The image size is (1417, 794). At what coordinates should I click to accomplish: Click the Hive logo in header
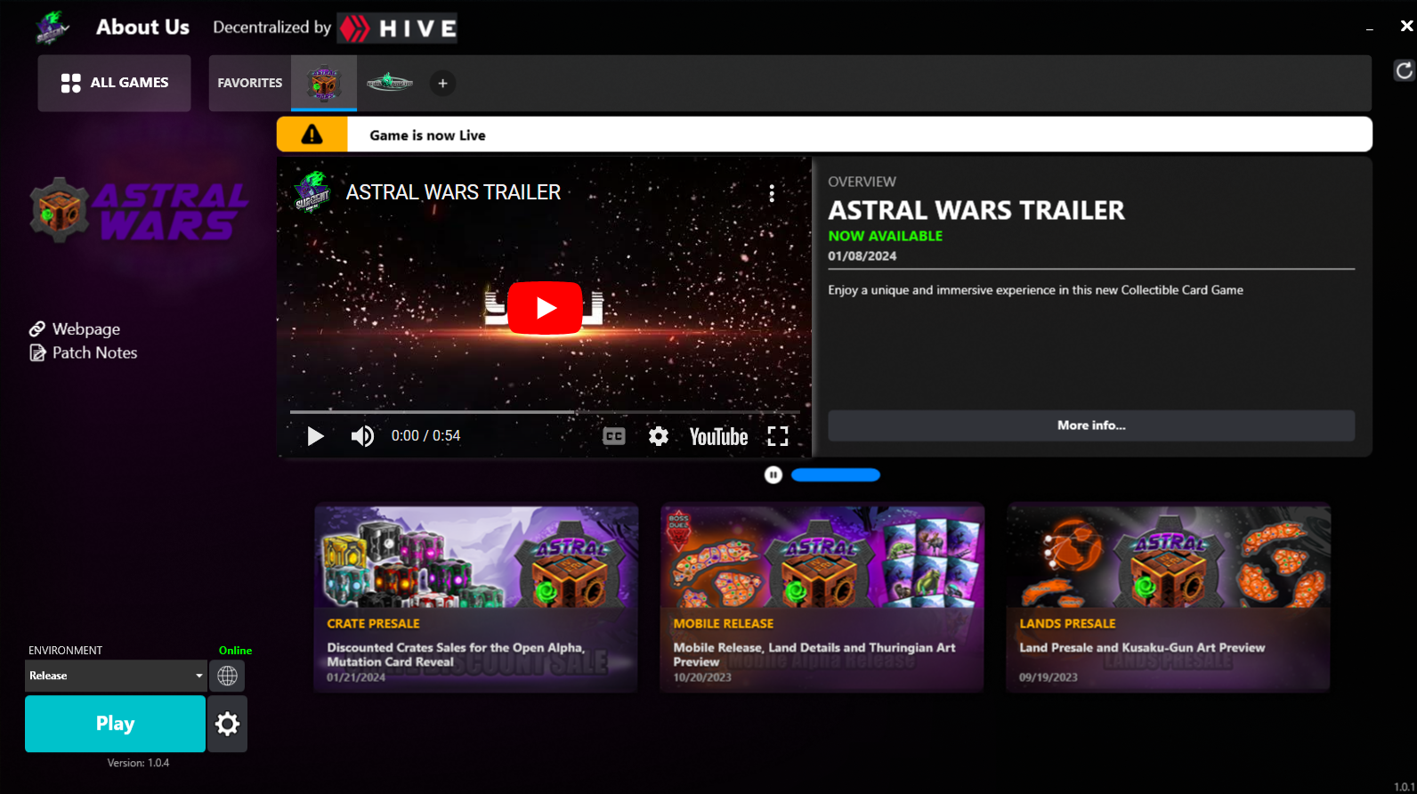pyautogui.click(x=398, y=28)
